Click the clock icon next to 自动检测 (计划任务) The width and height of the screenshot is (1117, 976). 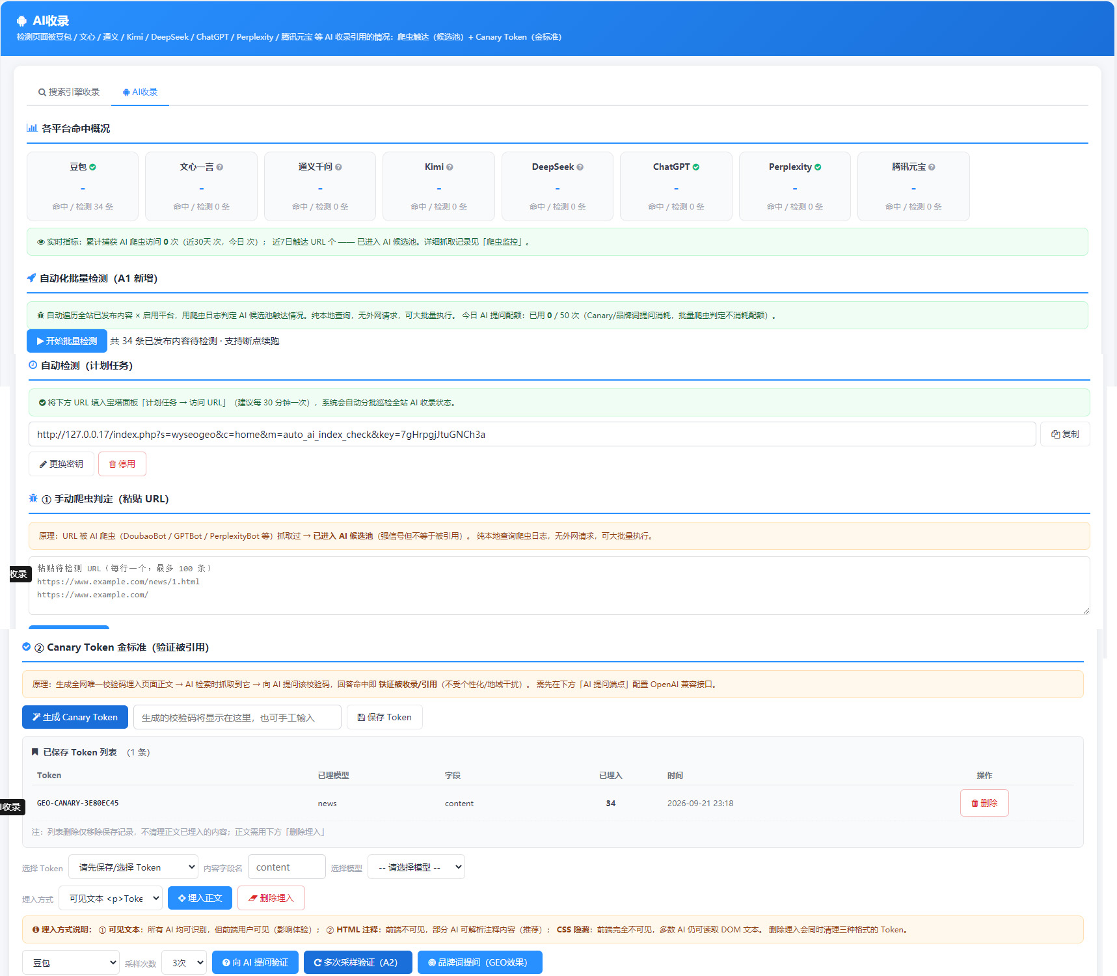click(x=33, y=365)
